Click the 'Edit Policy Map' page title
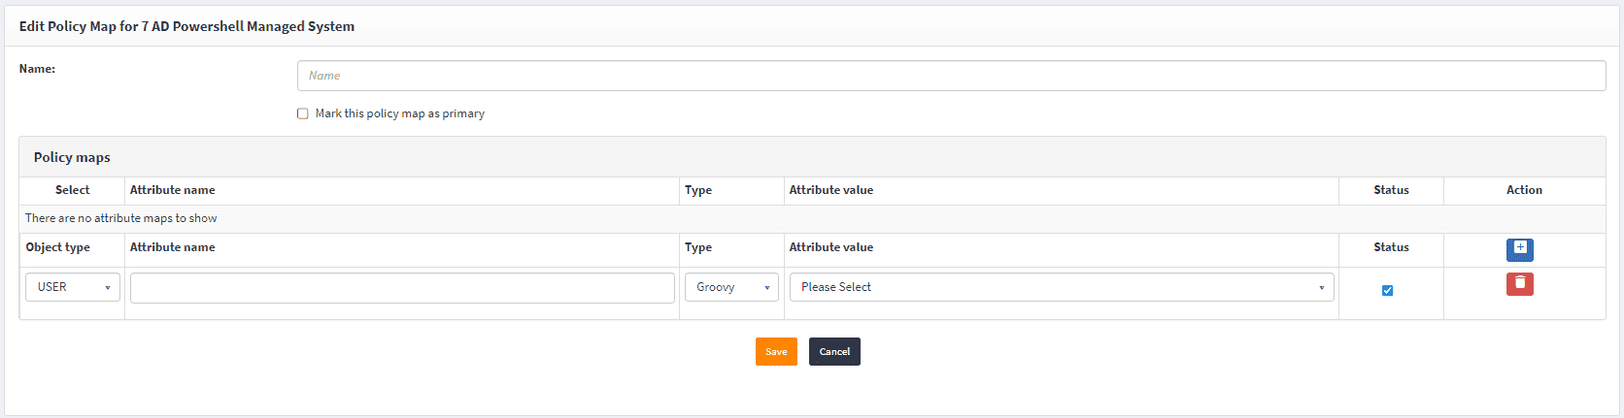 (x=186, y=26)
